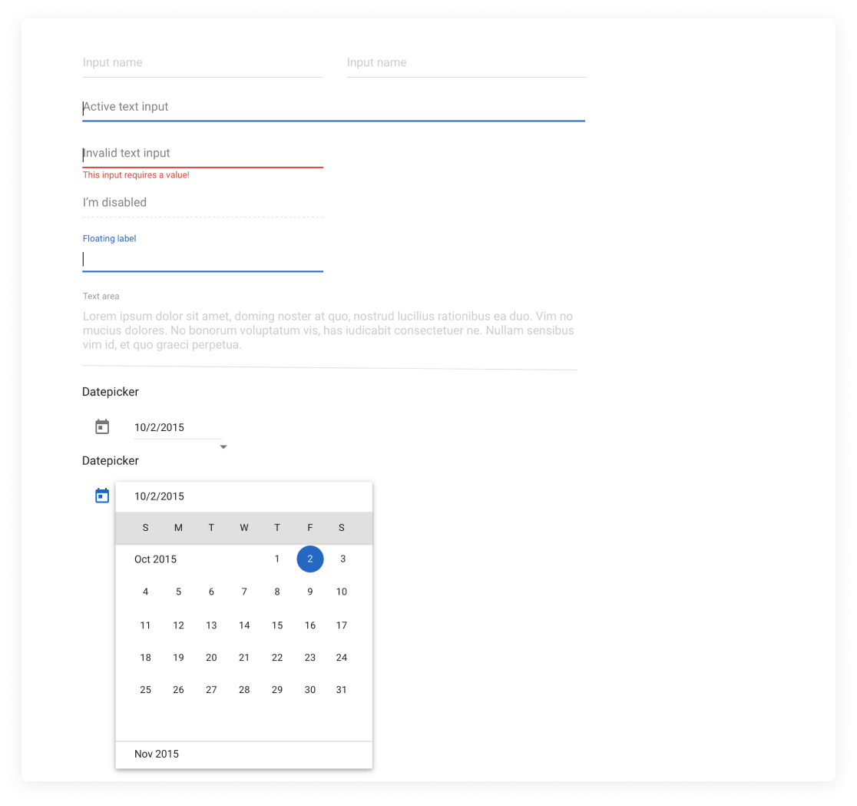Click the blue 'Floating label' text
This screenshot has width=857, height=806.
pyautogui.click(x=109, y=238)
